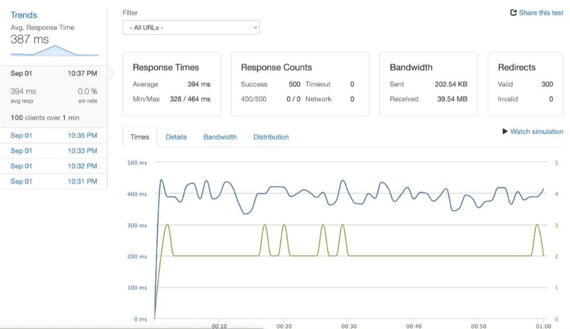Viewport: 570px width, 329px height.
Task: Click the 01:00 x-axis time label
Action: pyautogui.click(x=544, y=326)
